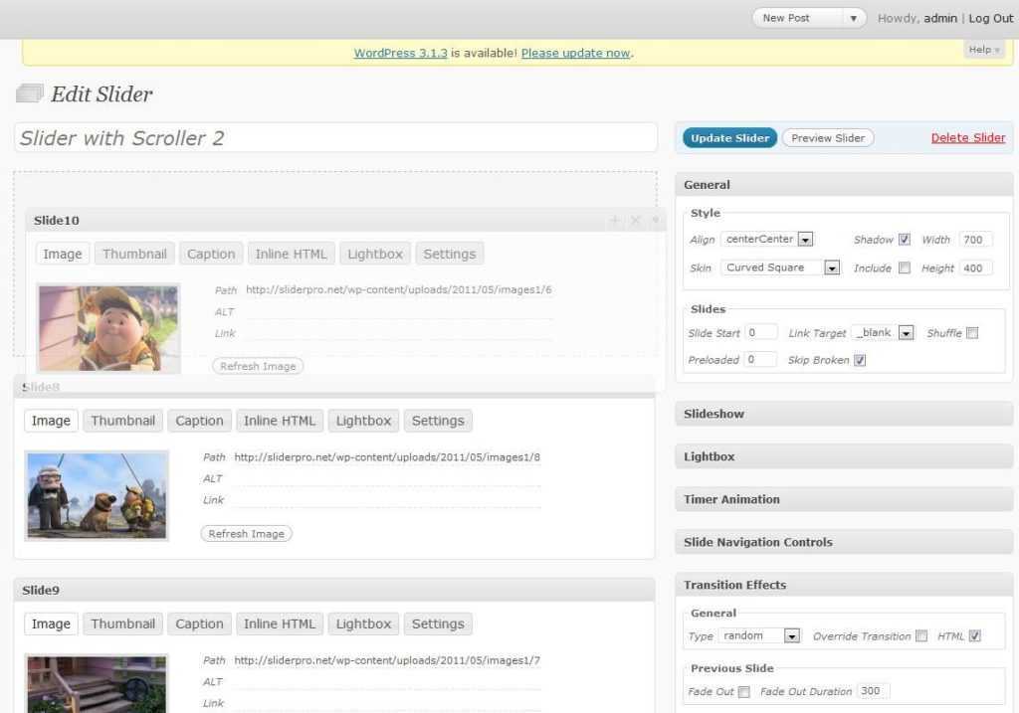The image size is (1019, 713).
Task: Uncheck the Skip Broken checkbox
Action: pos(860,360)
